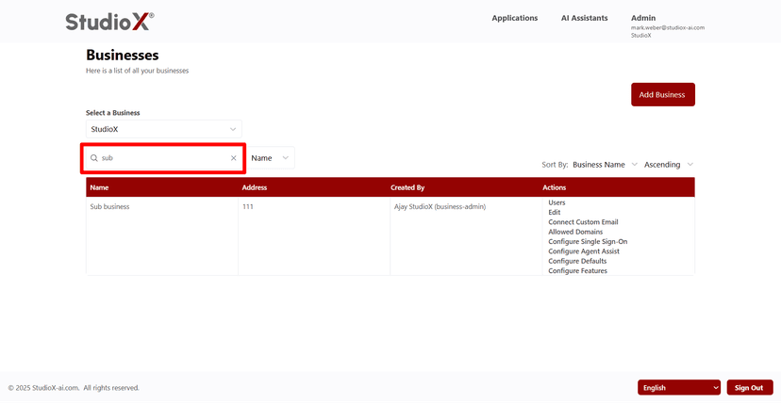Image resolution: width=781 pixels, height=403 pixels.
Task: Select Connect Custom Email action
Action: point(583,222)
